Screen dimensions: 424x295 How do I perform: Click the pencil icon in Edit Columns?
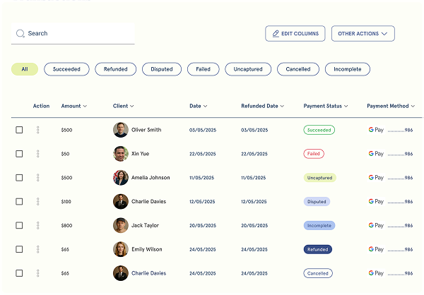(x=276, y=33)
